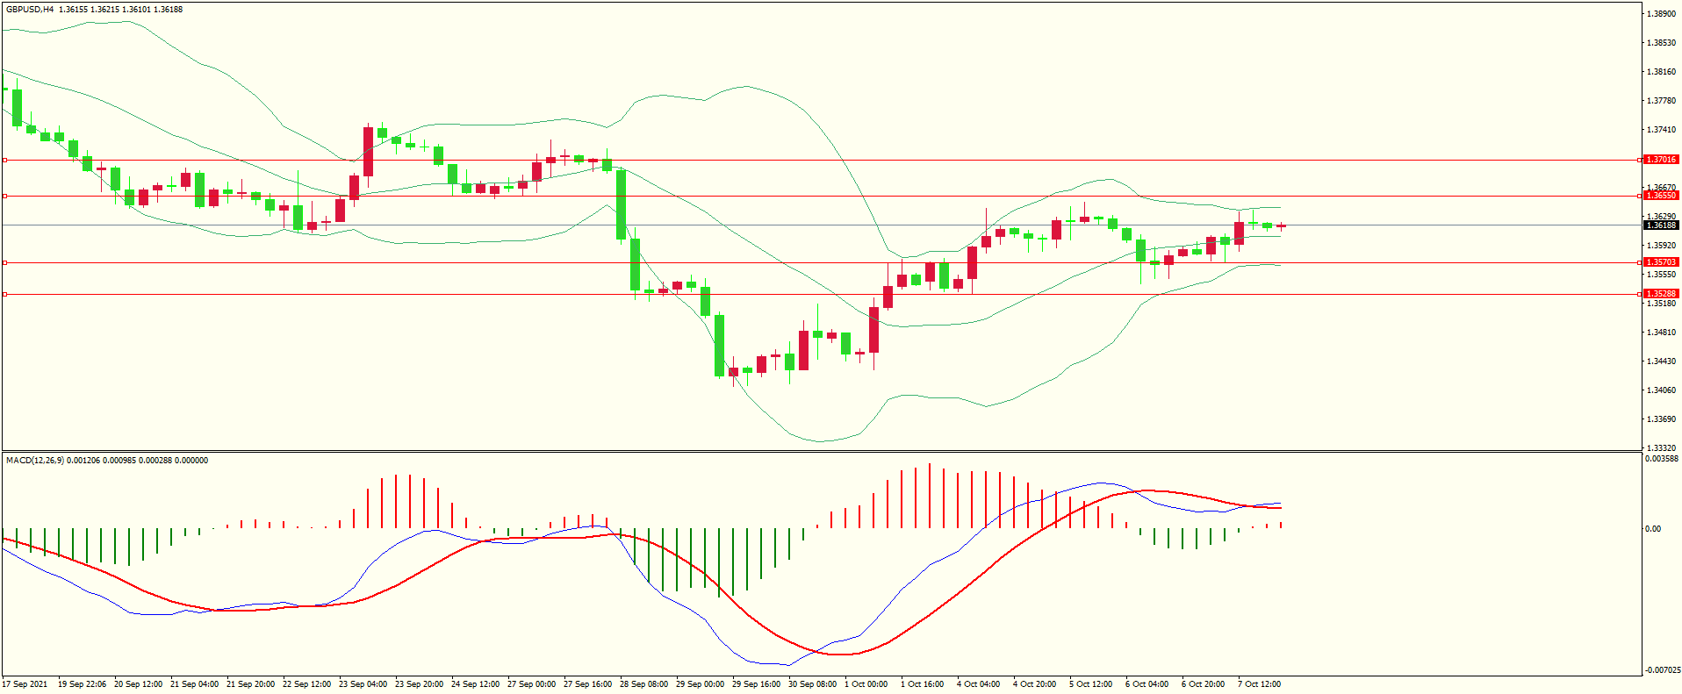
Task: Click the -0.007025 MACD scale minimum label
Action: (1662, 670)
